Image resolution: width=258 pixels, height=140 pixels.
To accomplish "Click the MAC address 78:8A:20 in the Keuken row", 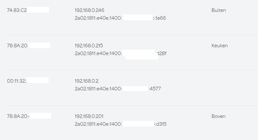I will pos(29,46).
